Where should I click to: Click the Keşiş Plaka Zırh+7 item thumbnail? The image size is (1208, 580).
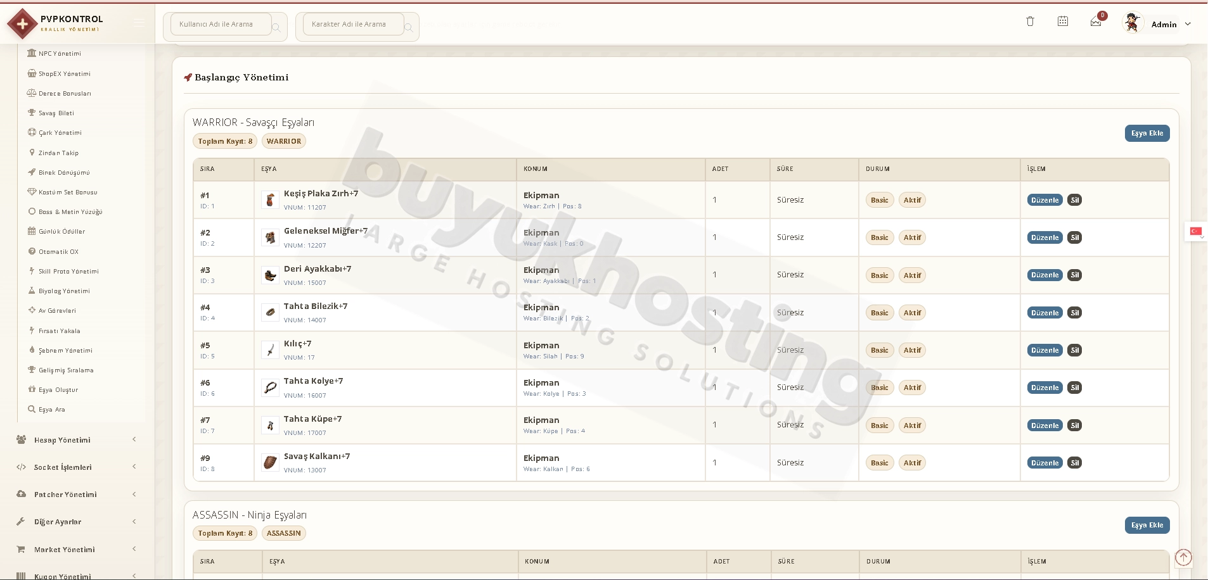(270, 200)
